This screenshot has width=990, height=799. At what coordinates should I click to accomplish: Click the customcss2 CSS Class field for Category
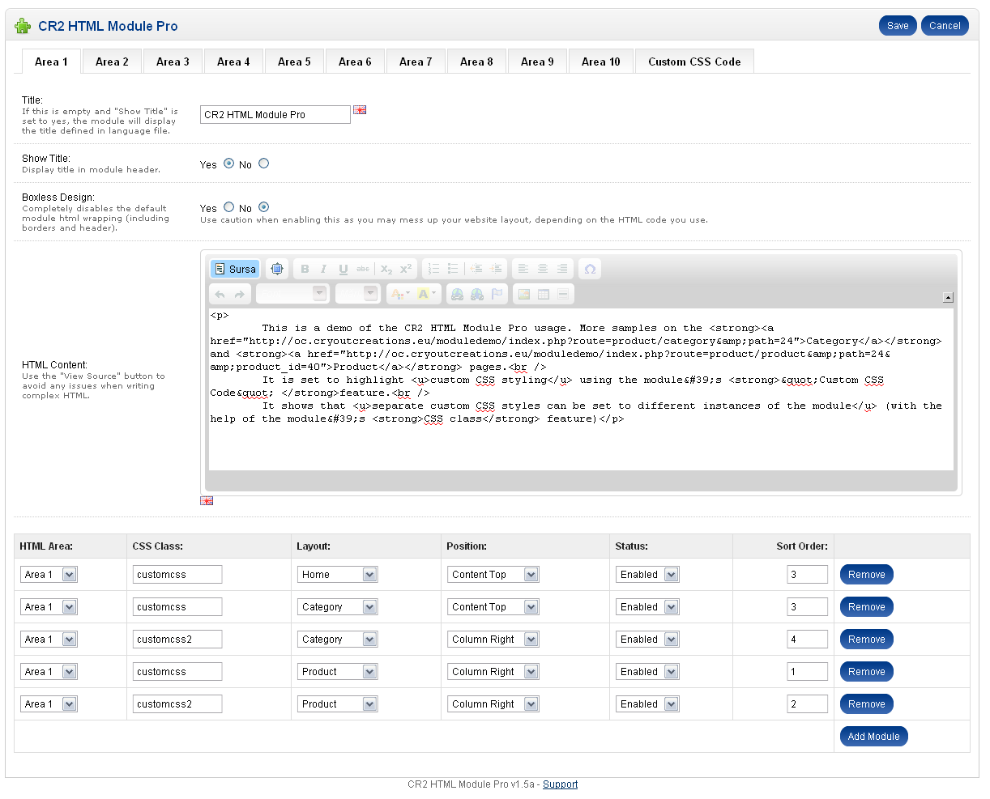tap(177, 640)
